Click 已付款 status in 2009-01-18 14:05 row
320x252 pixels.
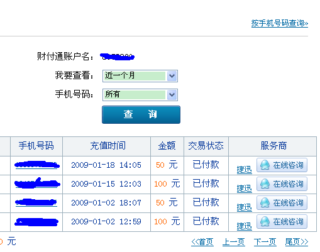206,165
